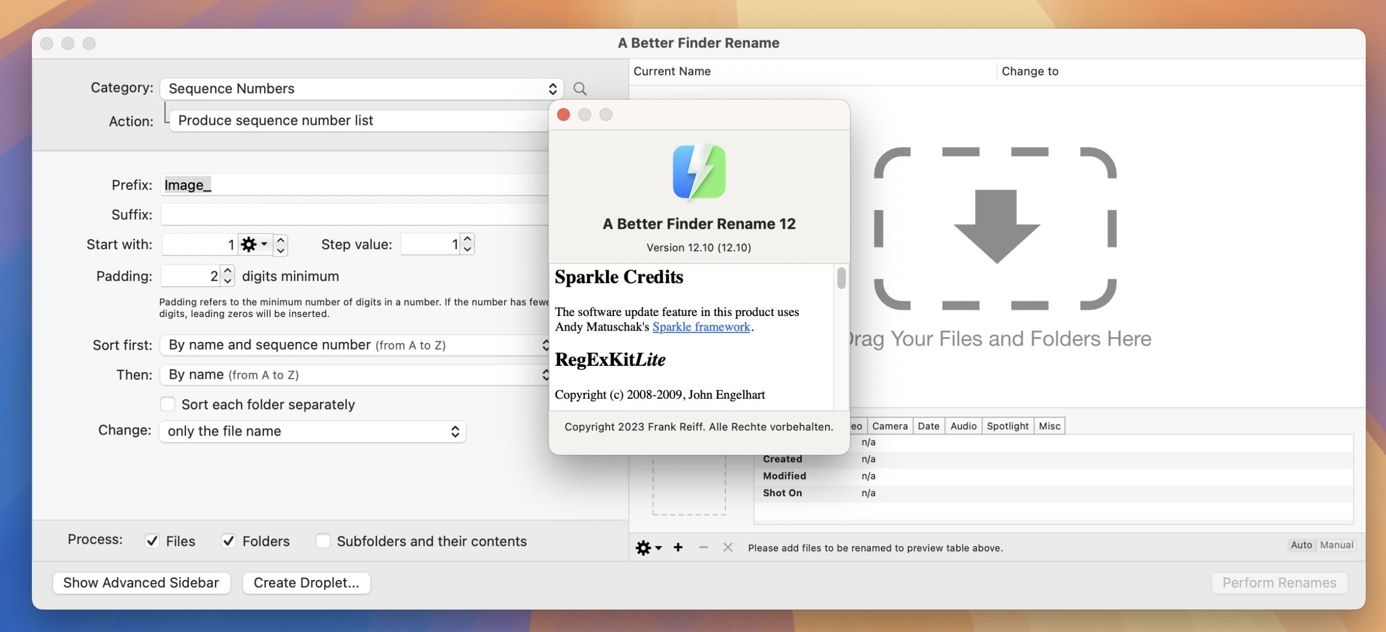Click the Step value stepper arrows
Screen dimensions: 1386x632
468,244
